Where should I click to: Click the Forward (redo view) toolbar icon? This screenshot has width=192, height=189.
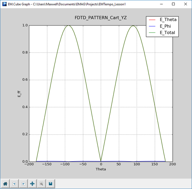click(23, 183)
